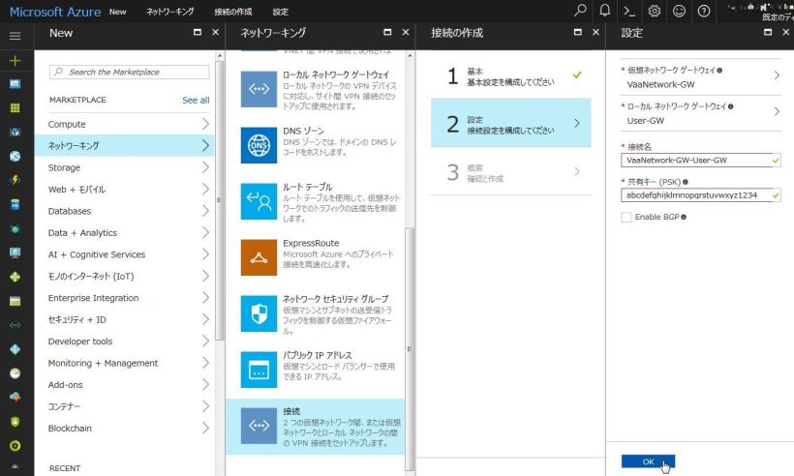Select step 2 設定 in wizard
The height and width of the screenshot is (476, 794).
coord(510,124)
